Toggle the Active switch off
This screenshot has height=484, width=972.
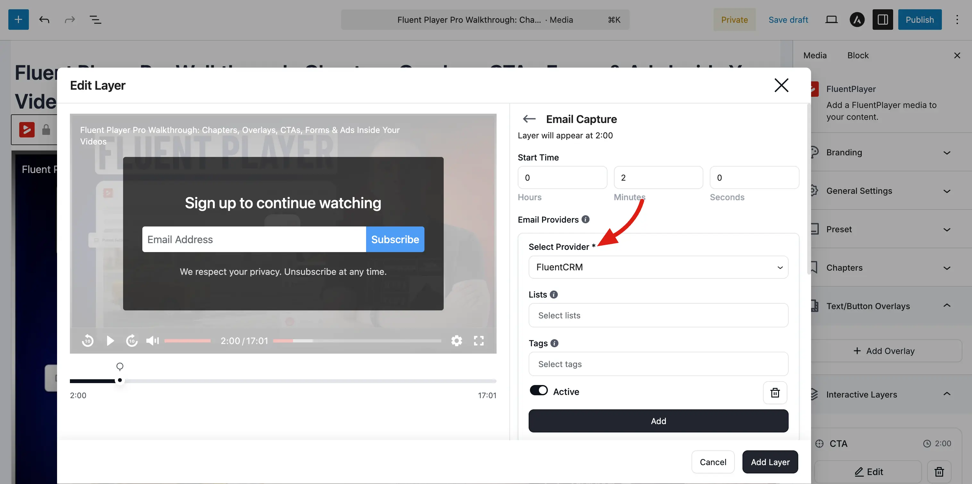539,390
